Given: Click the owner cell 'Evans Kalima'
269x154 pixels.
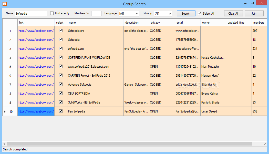Looking at the screenshot, I should click(213, 94).
